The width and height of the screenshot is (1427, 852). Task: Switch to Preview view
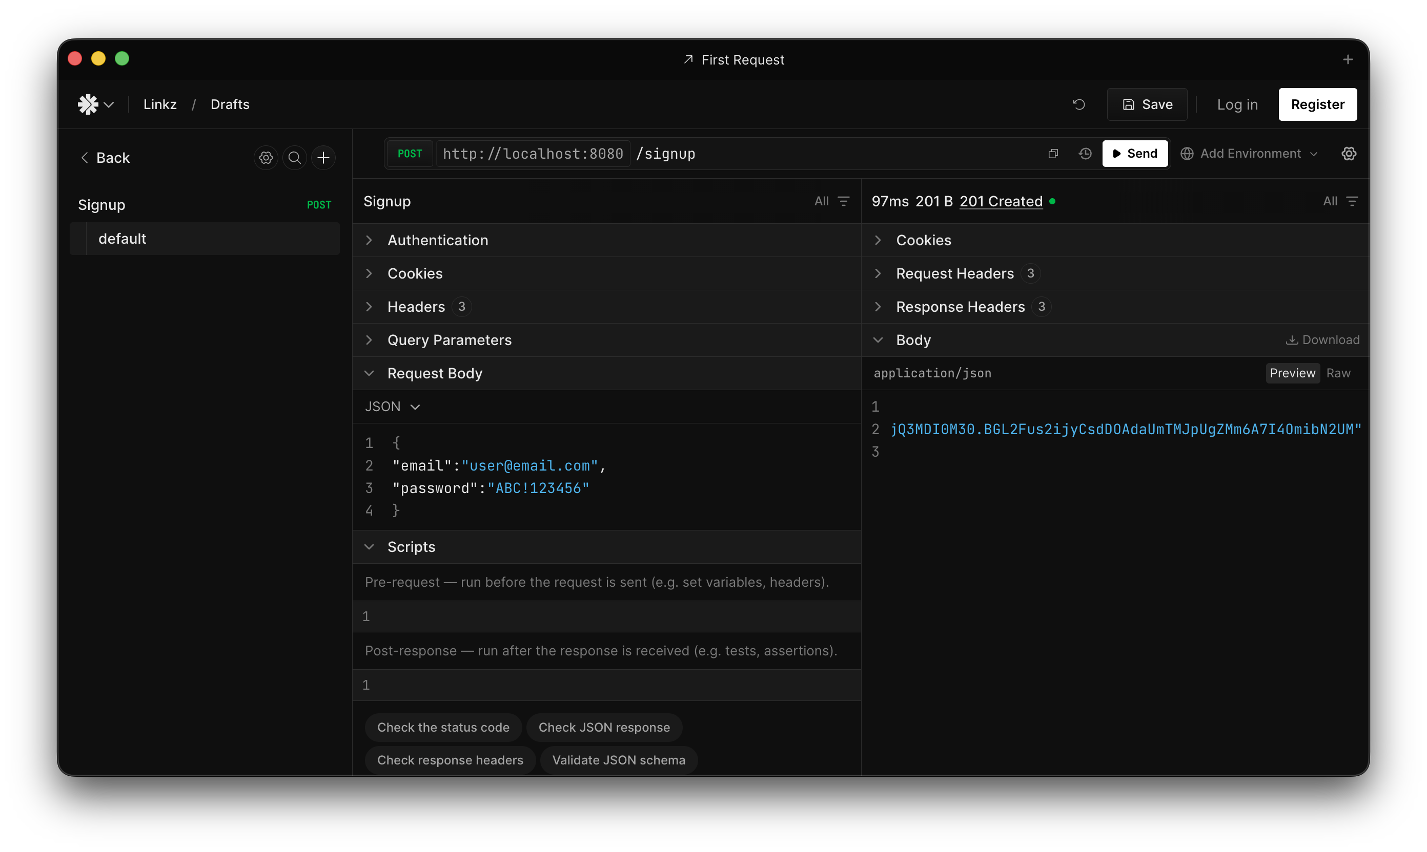[x=1292, y=373]
